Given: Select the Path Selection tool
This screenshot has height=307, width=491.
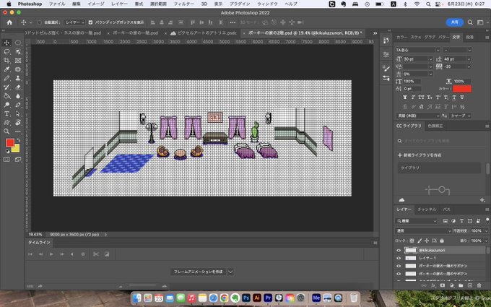Looking at the screenshot, I should [x=18, y=113].
